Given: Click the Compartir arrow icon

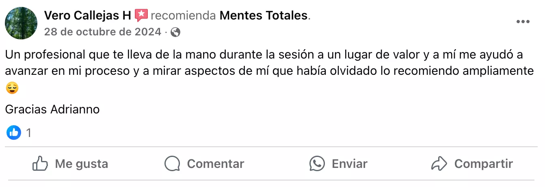Looking at the screenshot, I should [439, 164].
